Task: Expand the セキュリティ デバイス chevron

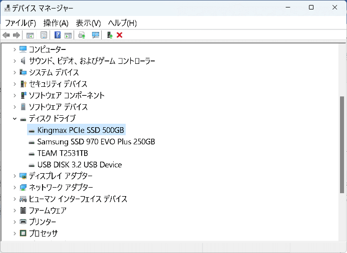Action: (x=15, y=84)
